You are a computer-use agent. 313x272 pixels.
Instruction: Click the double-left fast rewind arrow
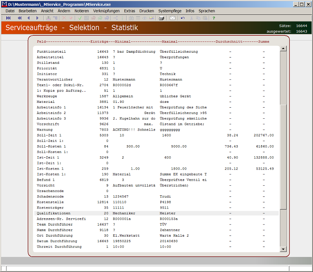pyautogui.click(x=20, y=18)
